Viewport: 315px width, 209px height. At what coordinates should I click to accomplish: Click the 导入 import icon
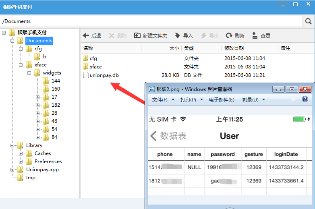pyautogui.click(x=177, y=35)
